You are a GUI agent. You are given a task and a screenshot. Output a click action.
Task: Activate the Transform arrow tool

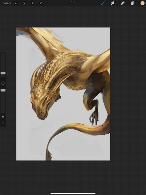[41, 3]
